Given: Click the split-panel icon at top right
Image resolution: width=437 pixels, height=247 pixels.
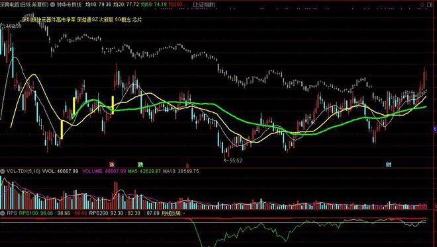Looking at the screenshot, I should tap(430, 5).
